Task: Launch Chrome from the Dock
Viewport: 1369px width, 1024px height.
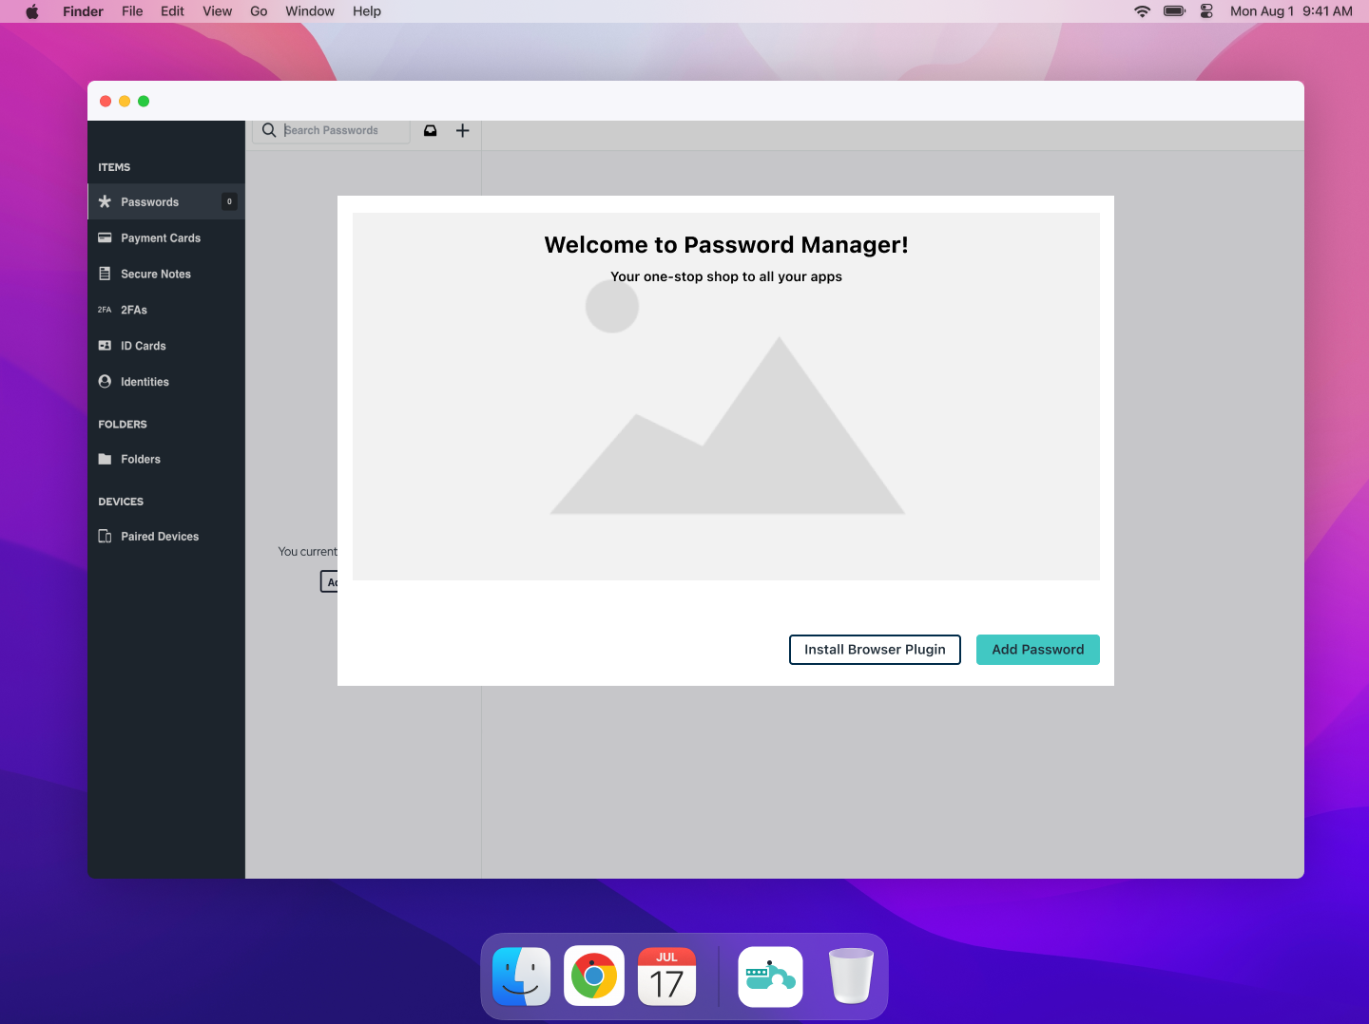Action: point(594,976)
